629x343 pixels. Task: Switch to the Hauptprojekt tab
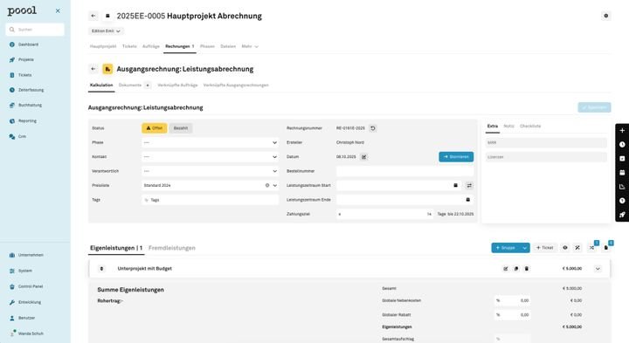pyautogui.click(x=103, y=46)
